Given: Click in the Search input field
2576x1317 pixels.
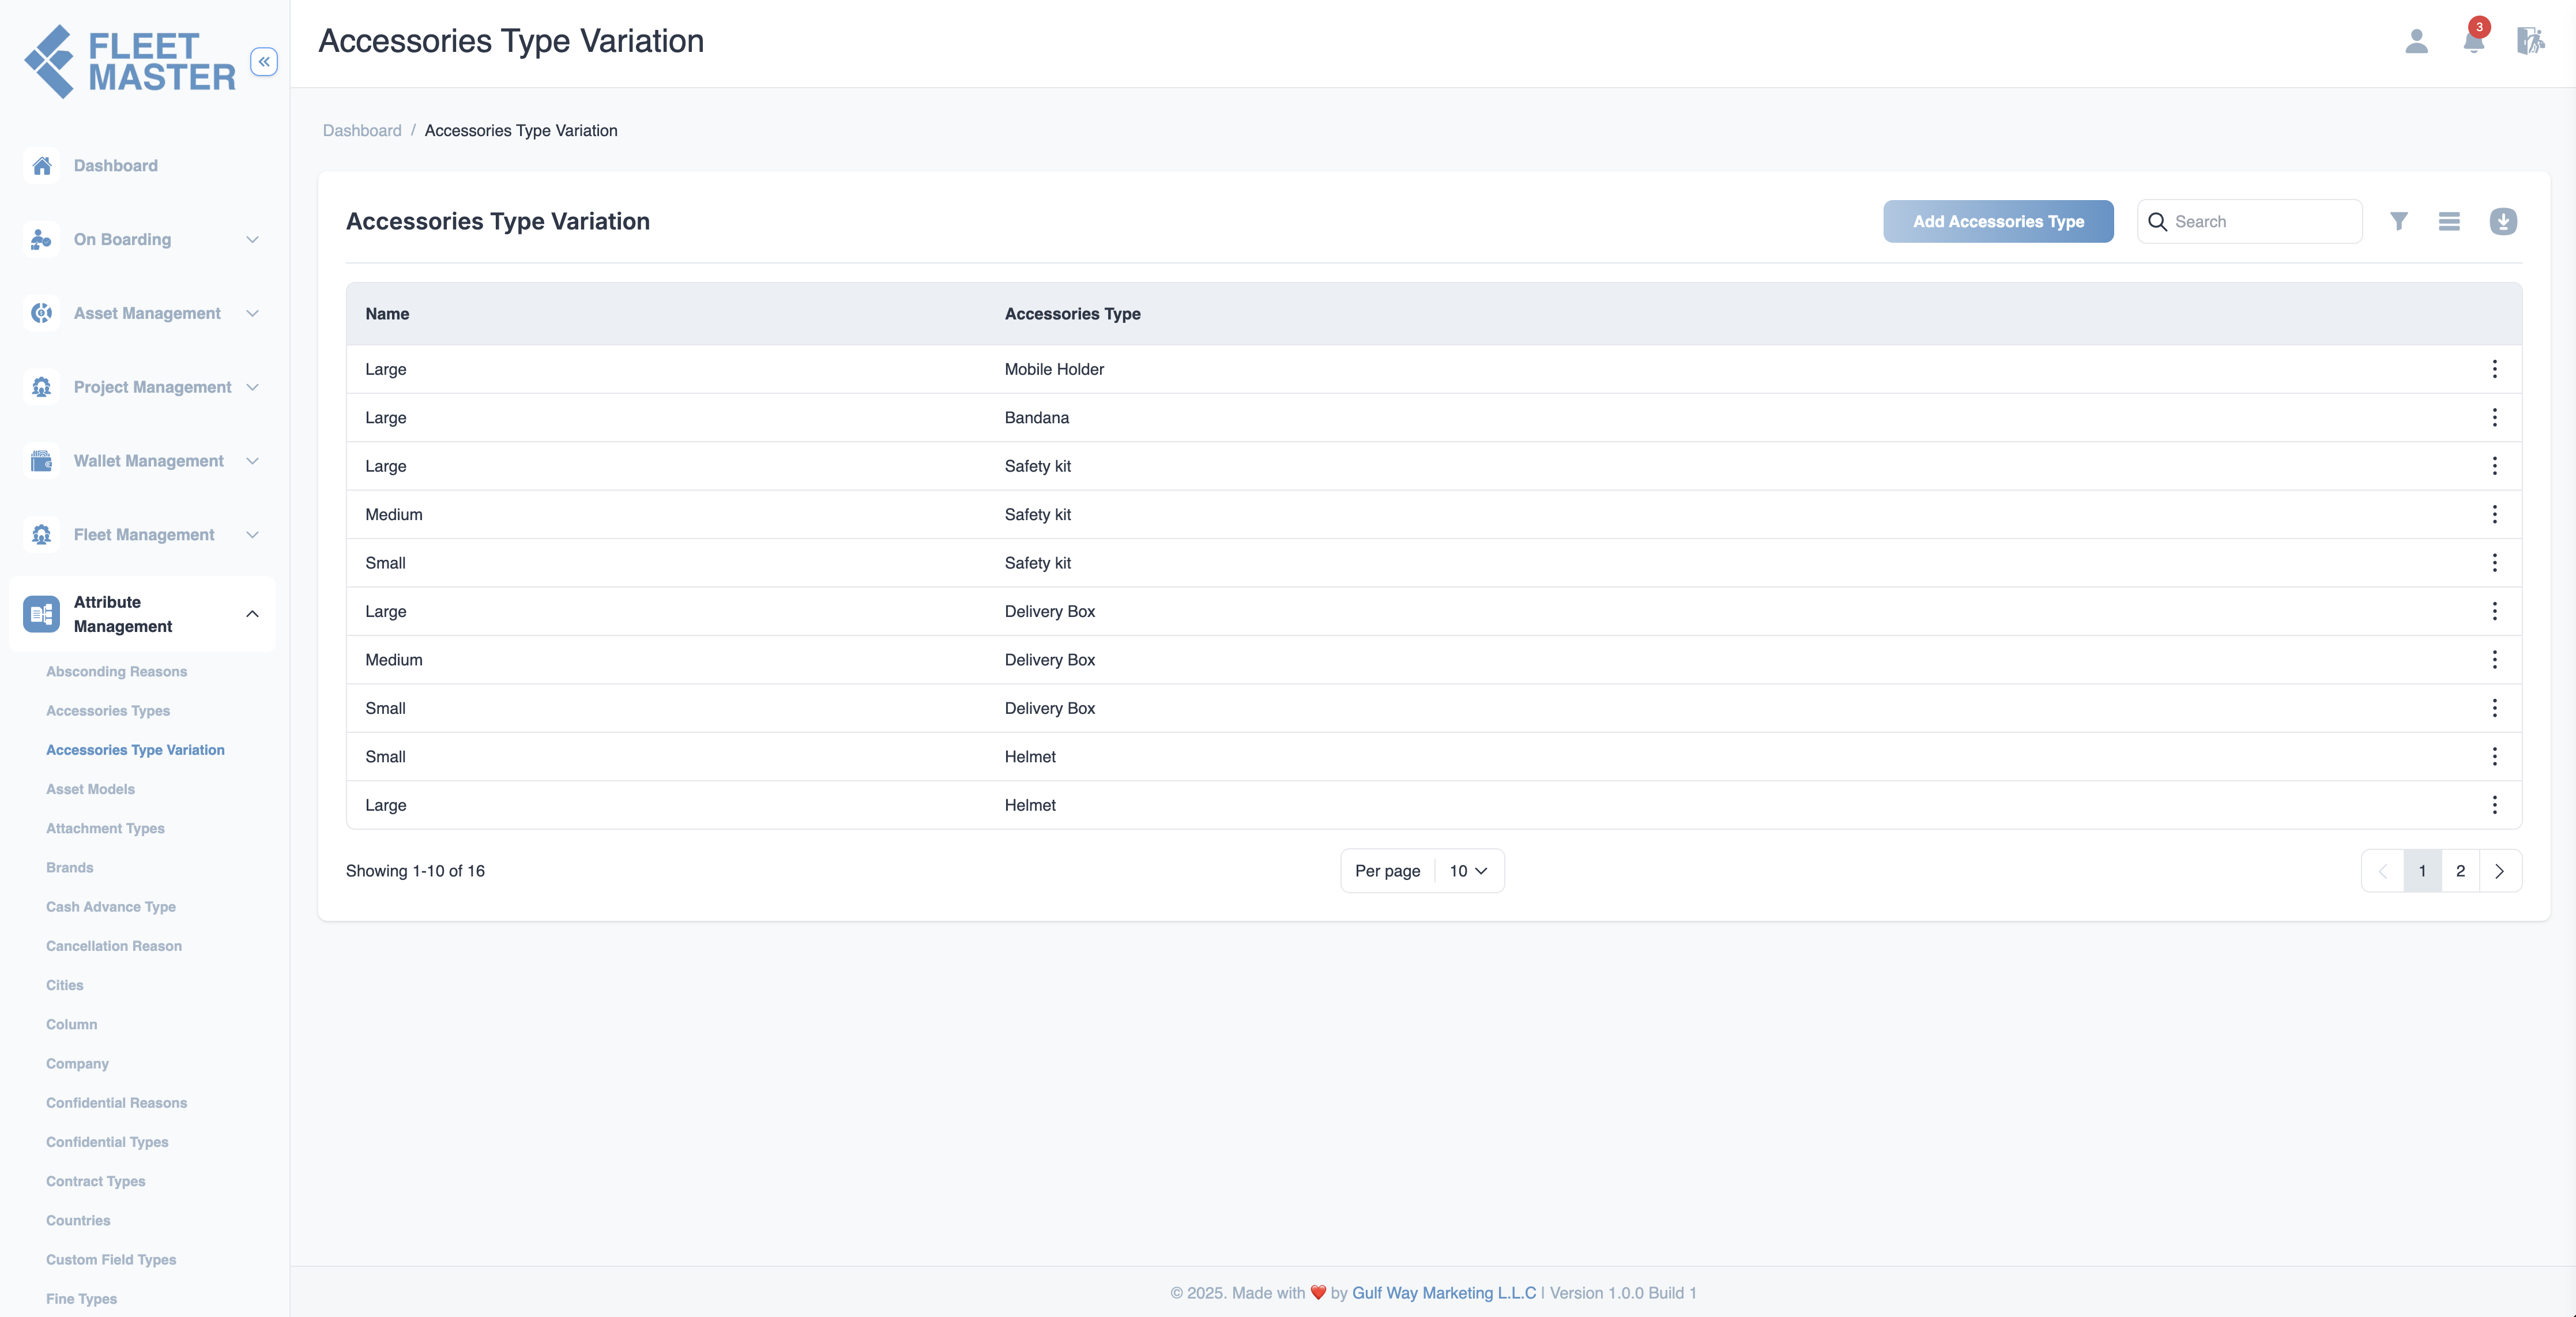Looking at the screenshot, I should pyautogui.click(x=2250, y=221).
